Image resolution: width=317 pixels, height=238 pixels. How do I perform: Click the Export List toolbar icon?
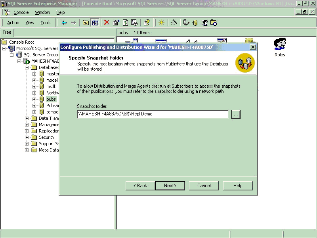point(134,23)
